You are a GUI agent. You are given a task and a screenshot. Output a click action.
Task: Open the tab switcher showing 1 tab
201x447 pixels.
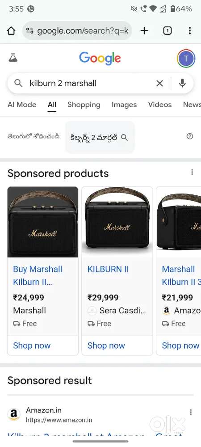(167, 30)
